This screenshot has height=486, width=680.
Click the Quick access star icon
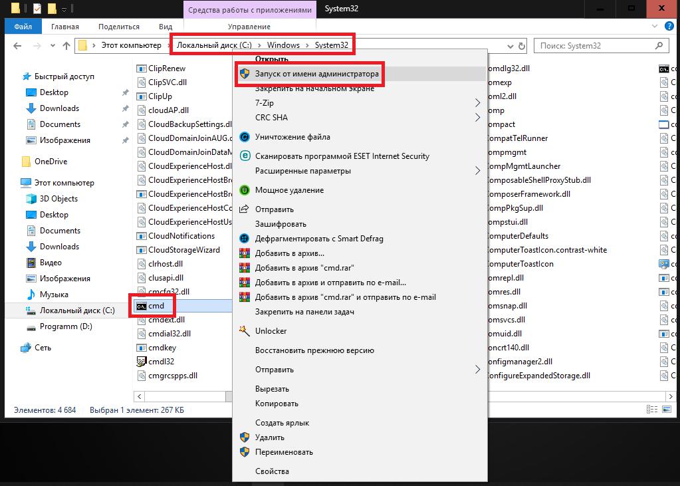pos(27,76)
